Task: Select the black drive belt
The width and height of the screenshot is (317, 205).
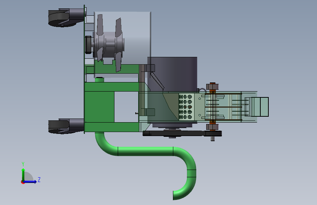Action: [182, 134]
